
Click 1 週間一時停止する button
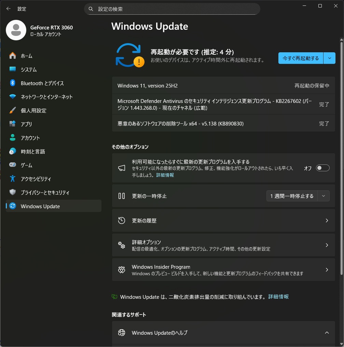coord(292,196)
